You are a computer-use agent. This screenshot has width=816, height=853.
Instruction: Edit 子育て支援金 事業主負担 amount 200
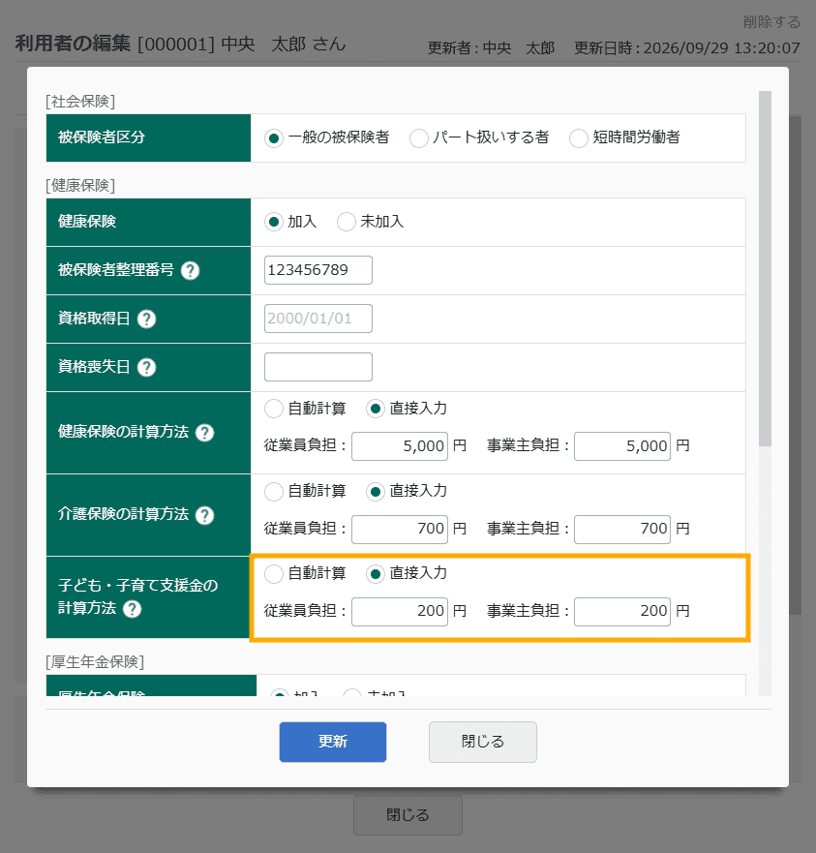(x=622, y=612)
